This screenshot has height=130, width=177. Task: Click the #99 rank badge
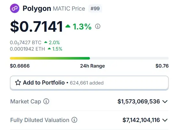95,9
